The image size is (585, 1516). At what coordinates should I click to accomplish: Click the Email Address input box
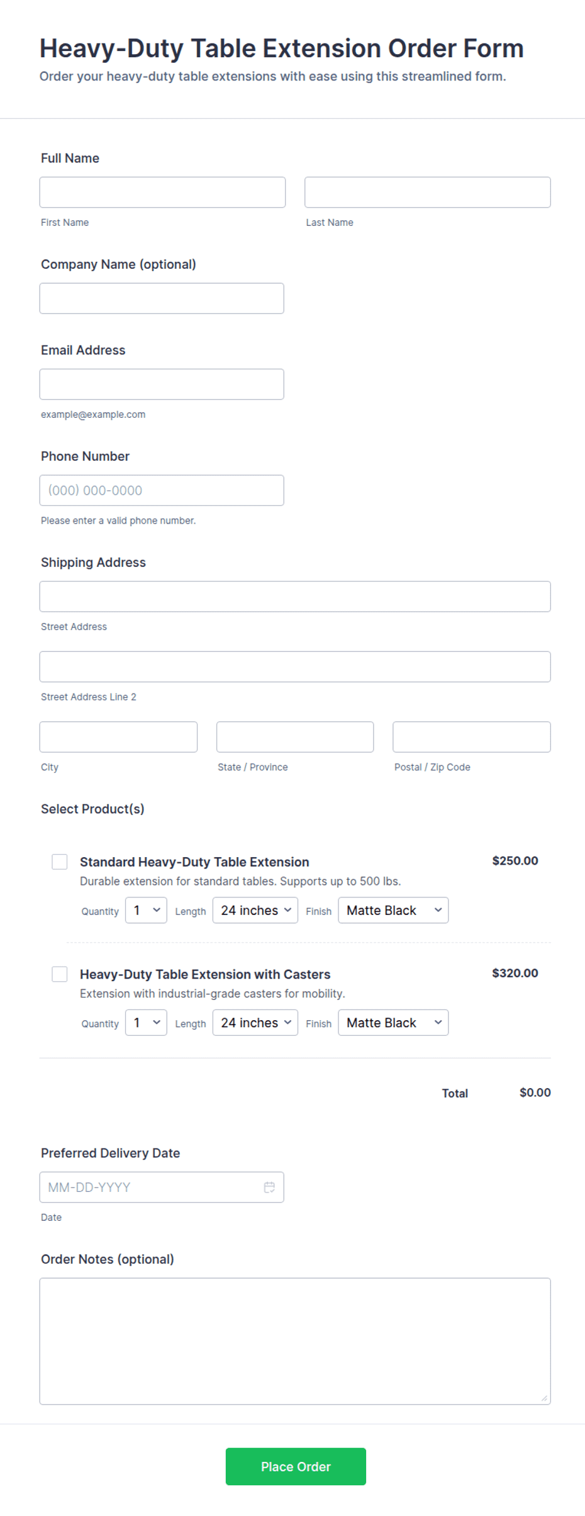(x=162, y=384)
